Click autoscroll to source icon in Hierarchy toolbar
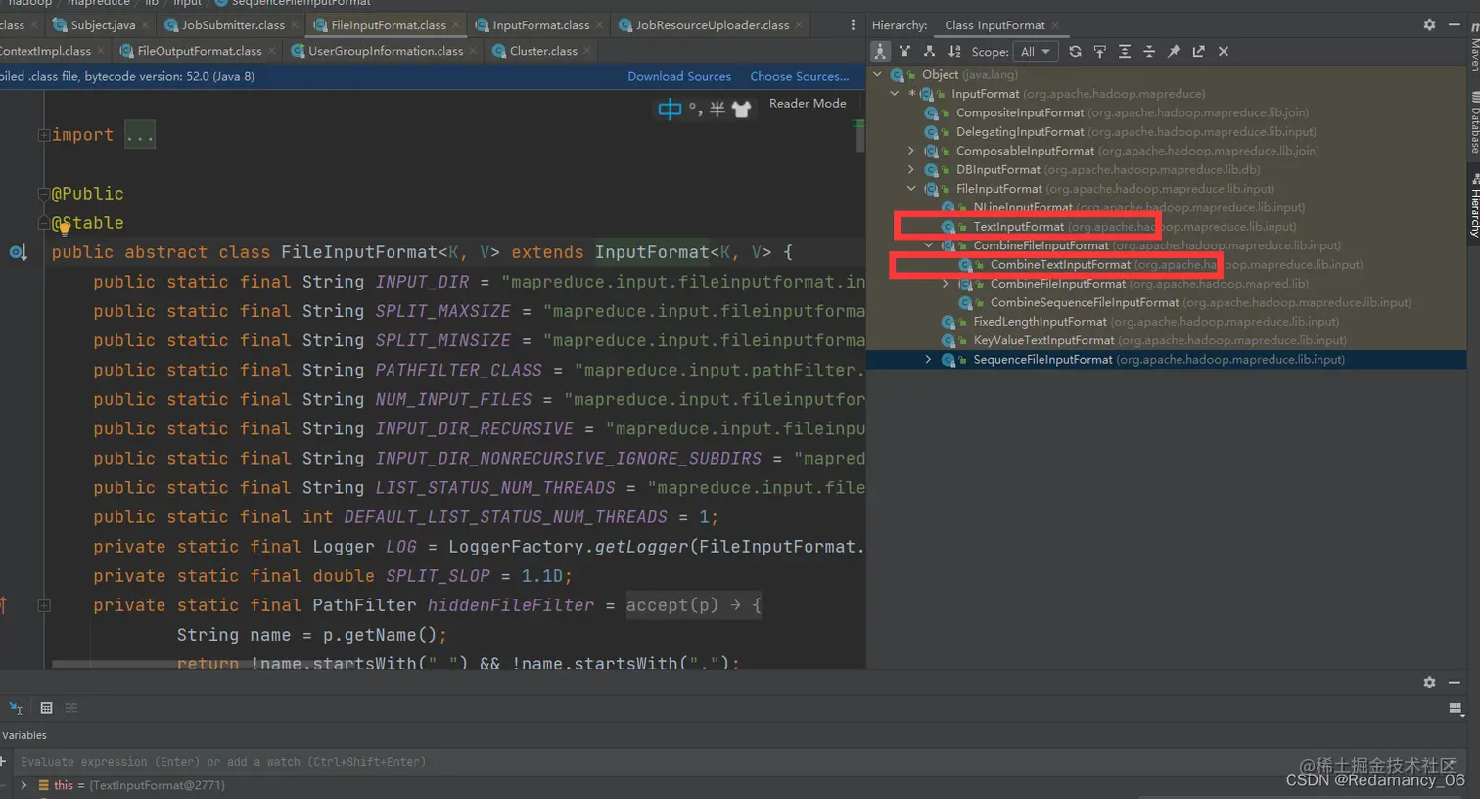1480x799 pixels. tap(1099, 51)
